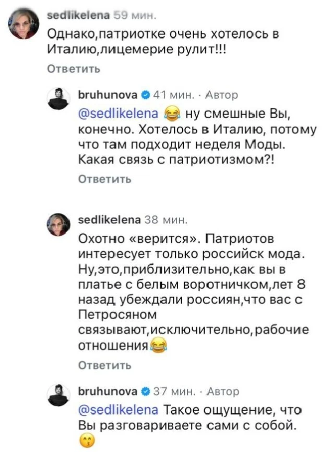Reply to top comment via Ответить
Viewport: 332px width, 452px height.
(x=74, y=69)
